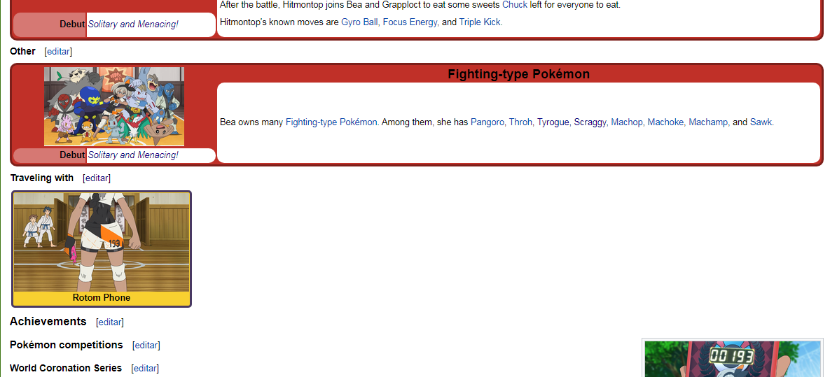Click the Rotom Phone caption
830x377 pixels.
pos(102,298)
